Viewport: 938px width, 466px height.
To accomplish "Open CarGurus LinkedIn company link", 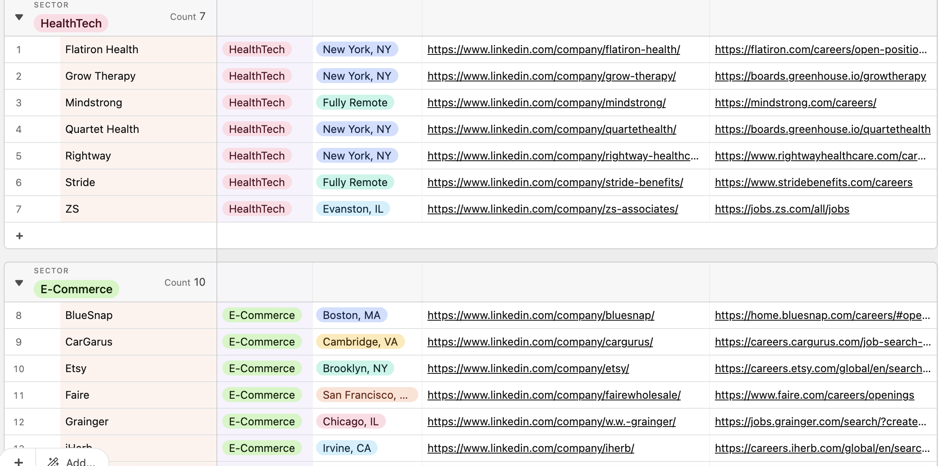I will point(540,342).
